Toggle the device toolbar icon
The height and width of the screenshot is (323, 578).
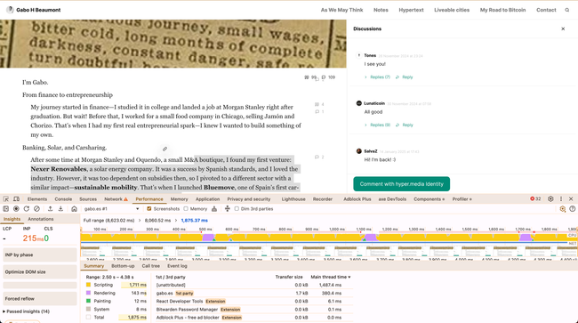[17, 199]
